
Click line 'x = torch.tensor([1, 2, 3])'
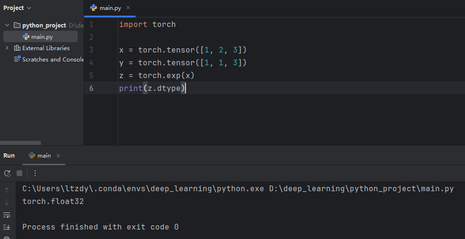pos(183,50)
